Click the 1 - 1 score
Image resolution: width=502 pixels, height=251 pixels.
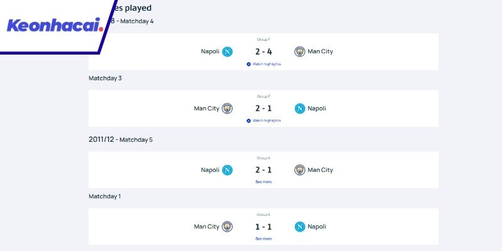[264, 227]
